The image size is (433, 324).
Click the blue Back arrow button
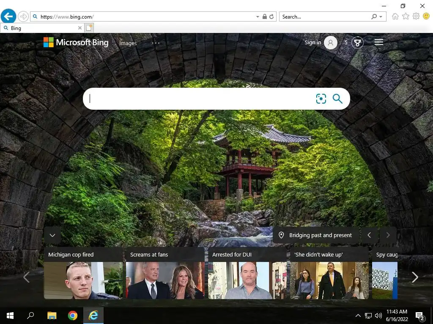click(x=8, y=16)
